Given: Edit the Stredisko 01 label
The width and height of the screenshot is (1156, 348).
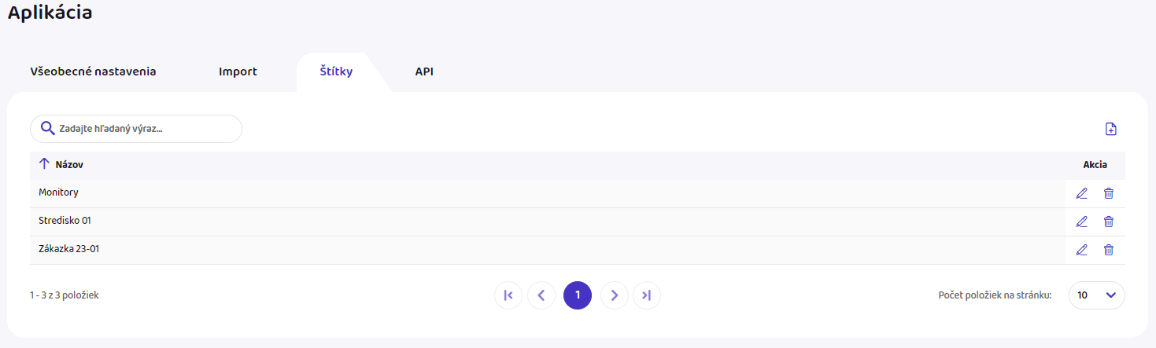Looking at the screenshot, I should click(1082, 222).
